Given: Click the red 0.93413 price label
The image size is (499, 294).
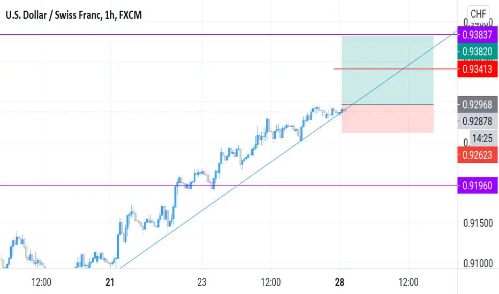Looking at the screenshot, I should click(x=478, y=69).
